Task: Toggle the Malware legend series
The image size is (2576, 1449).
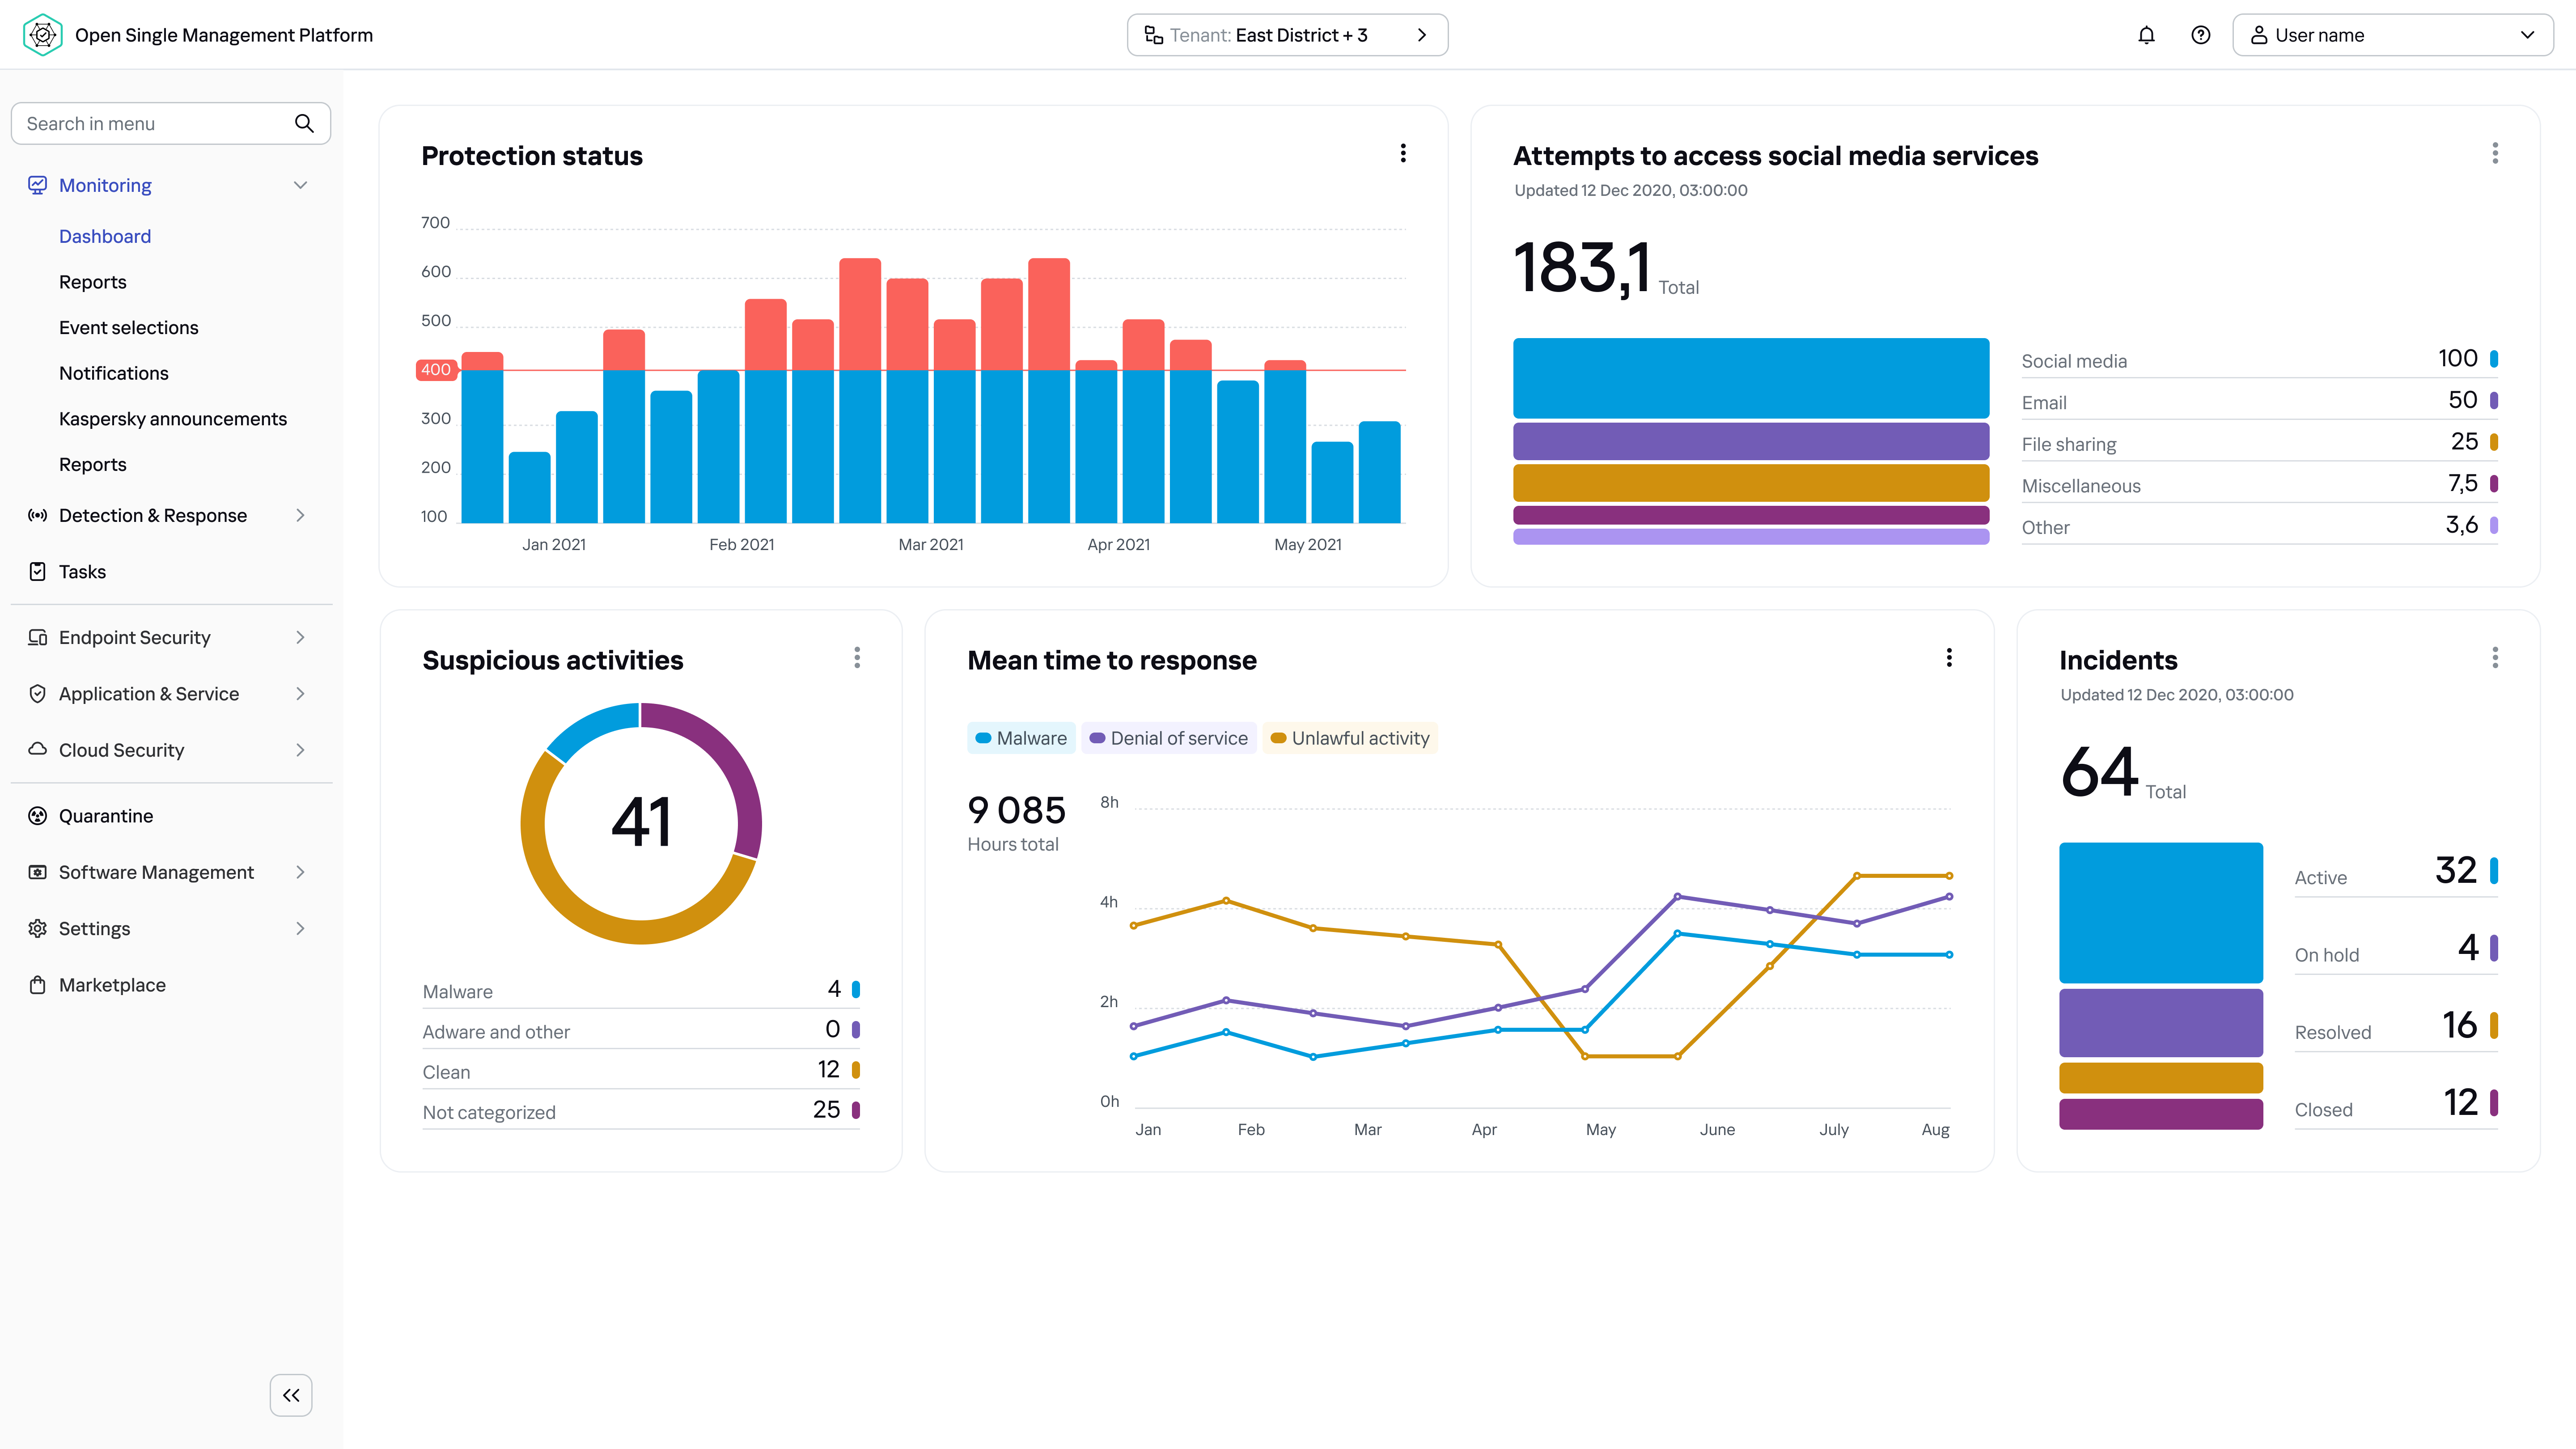Action: click(1021, 738)
